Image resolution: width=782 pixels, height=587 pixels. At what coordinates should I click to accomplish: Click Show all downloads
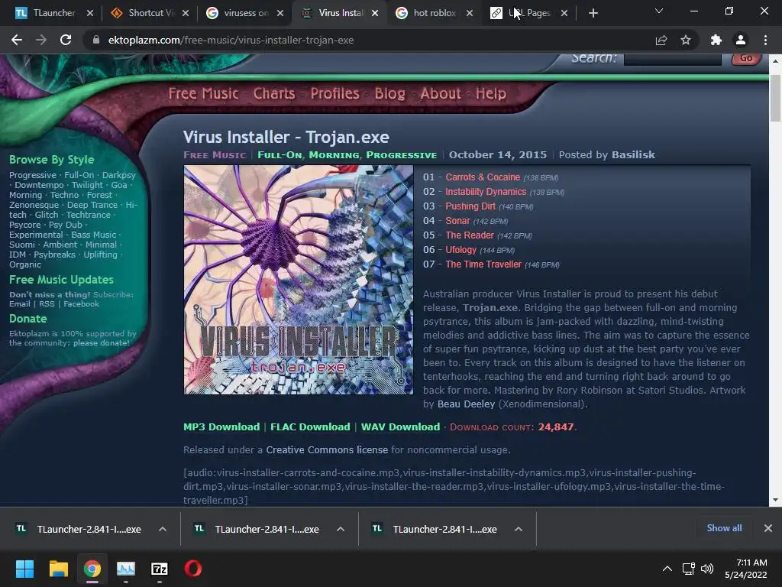[x=724, y=528]
